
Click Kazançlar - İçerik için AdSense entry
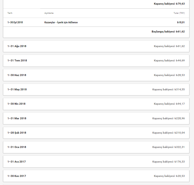pos(61,22)
